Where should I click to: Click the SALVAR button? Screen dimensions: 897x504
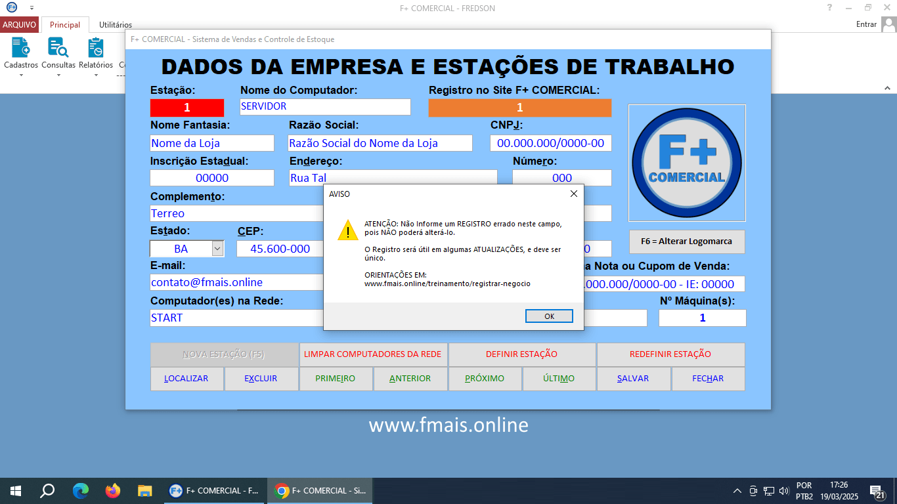(634, 379)
